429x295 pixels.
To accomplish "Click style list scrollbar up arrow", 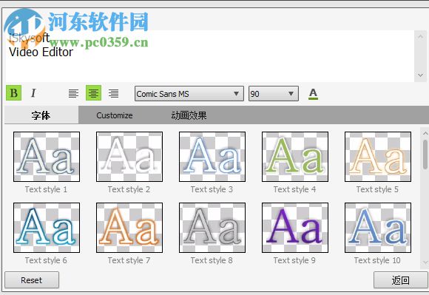I will pos(425,133).
